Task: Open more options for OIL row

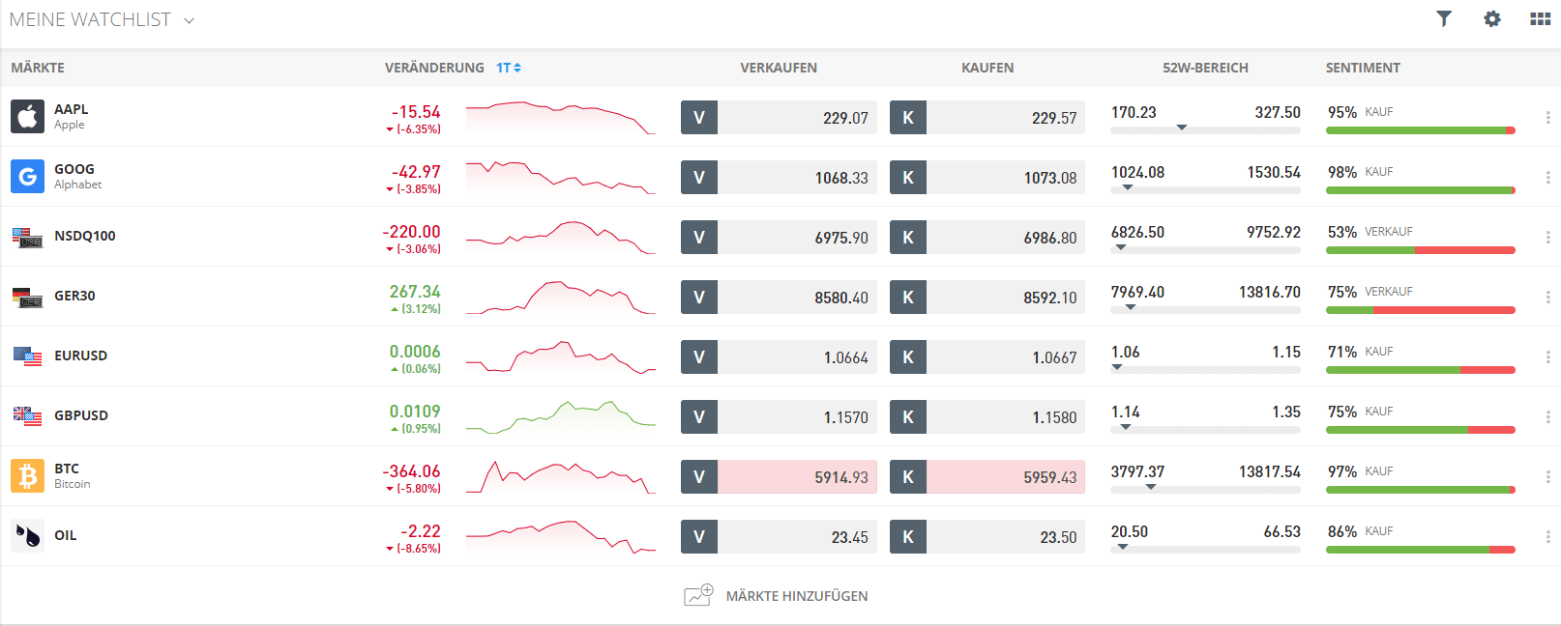Action: pos(1547,537)
